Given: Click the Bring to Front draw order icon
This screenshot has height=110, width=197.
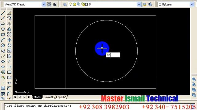Looking at the screenshot, I should click(x=194, y=79).
